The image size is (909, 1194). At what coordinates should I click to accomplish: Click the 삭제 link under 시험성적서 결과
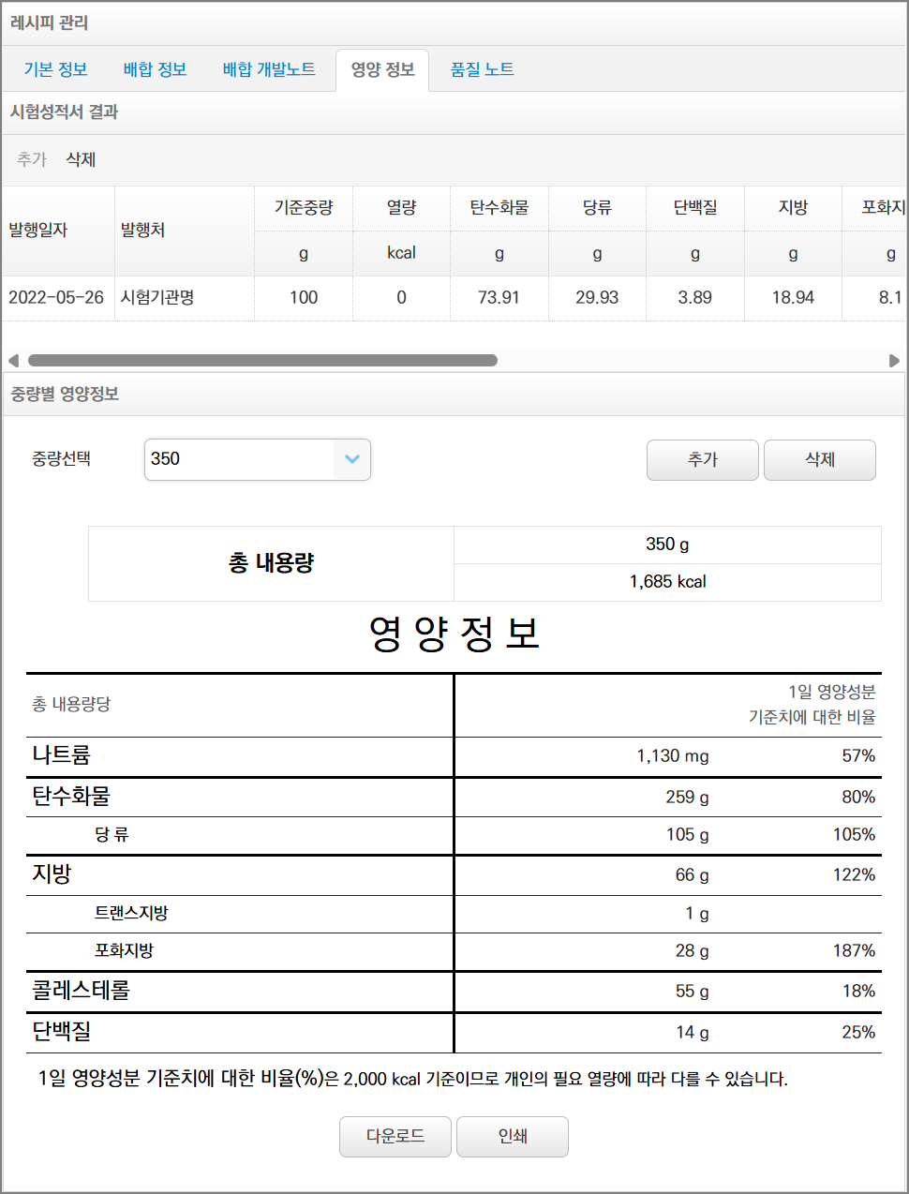click(x=82, y=159)
